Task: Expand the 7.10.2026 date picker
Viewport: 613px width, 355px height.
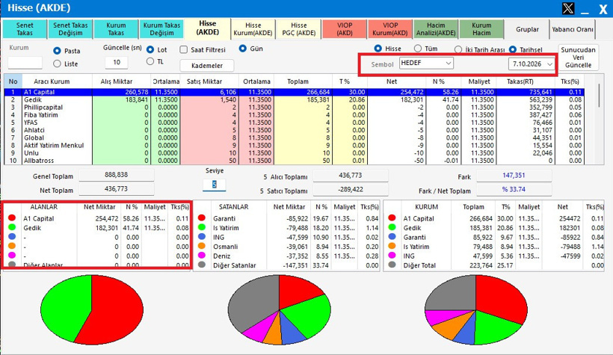Action: point(532,64)
